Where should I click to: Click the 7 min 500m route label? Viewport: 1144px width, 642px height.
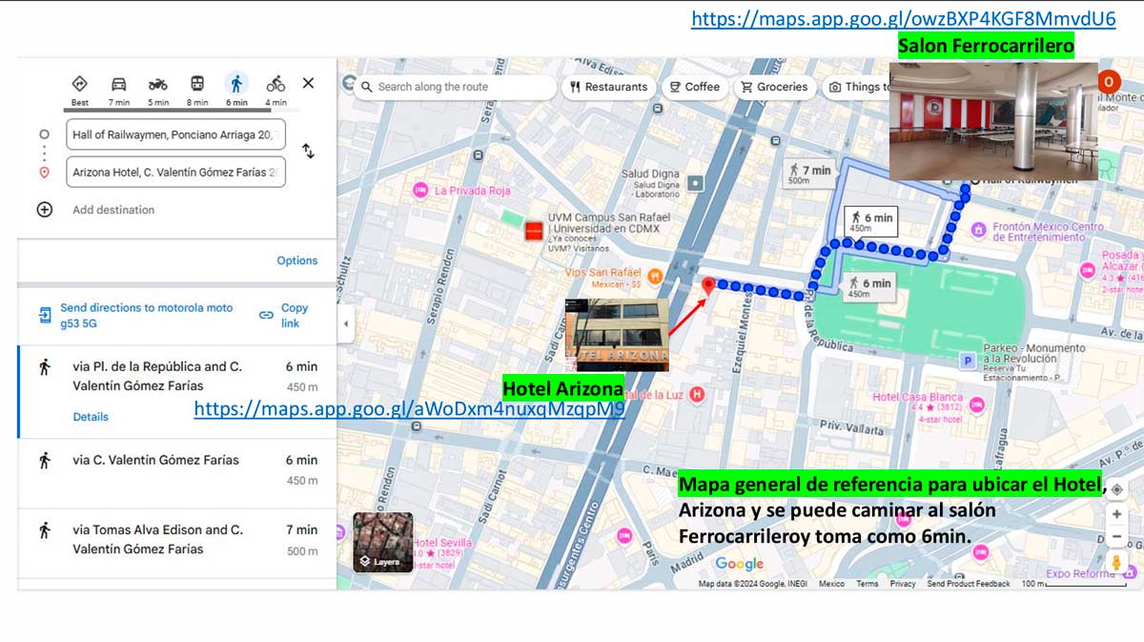point(811,174)
